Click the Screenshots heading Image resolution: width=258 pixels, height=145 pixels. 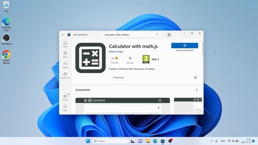pyautogui.click(x=83, y=90)
